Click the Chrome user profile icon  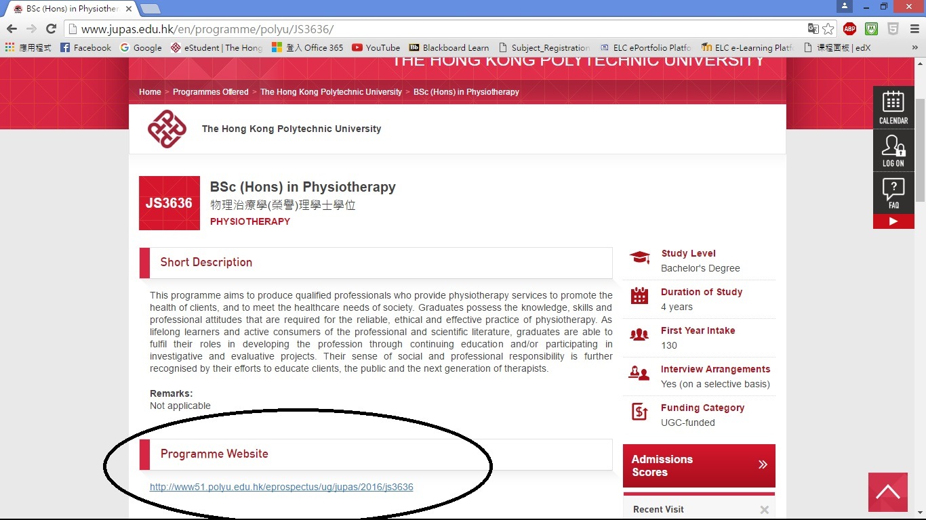tap(844, 6)
